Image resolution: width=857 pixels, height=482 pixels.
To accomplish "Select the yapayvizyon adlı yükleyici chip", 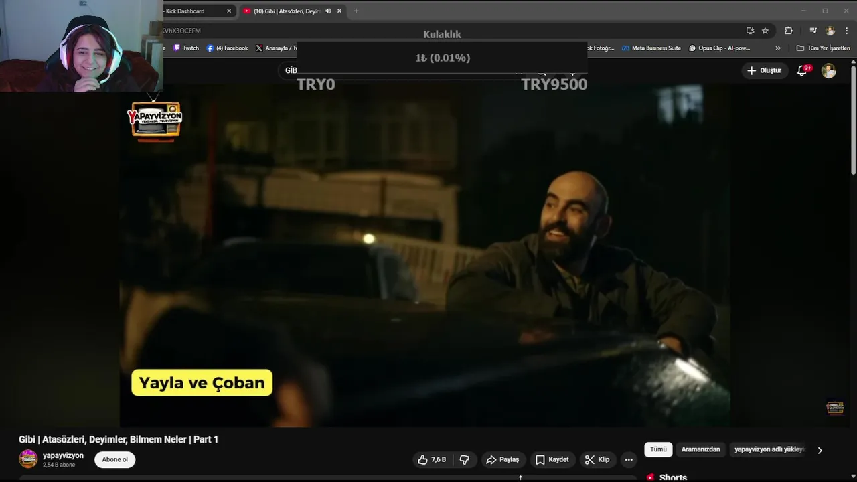I will pos(770,449).
